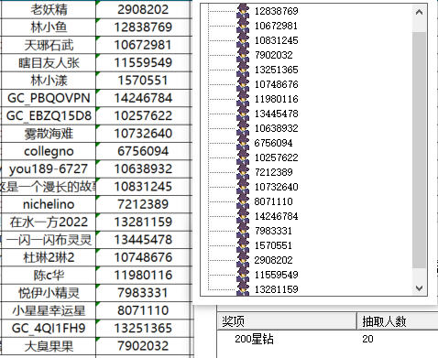The height and width of the screenshot is (358, 438).
Task: Click spreadsheet cell collegno
Action: tap(49, 151)
